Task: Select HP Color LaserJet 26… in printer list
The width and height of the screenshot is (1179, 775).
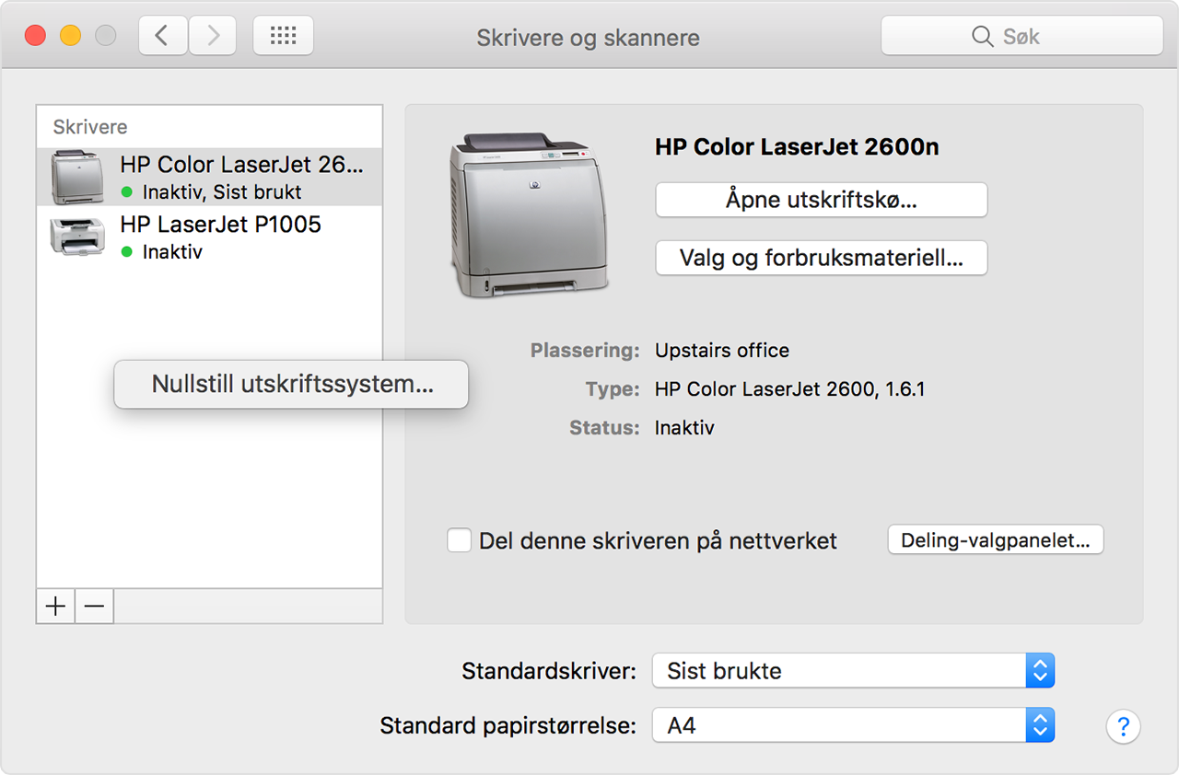Action: point(241,166)
